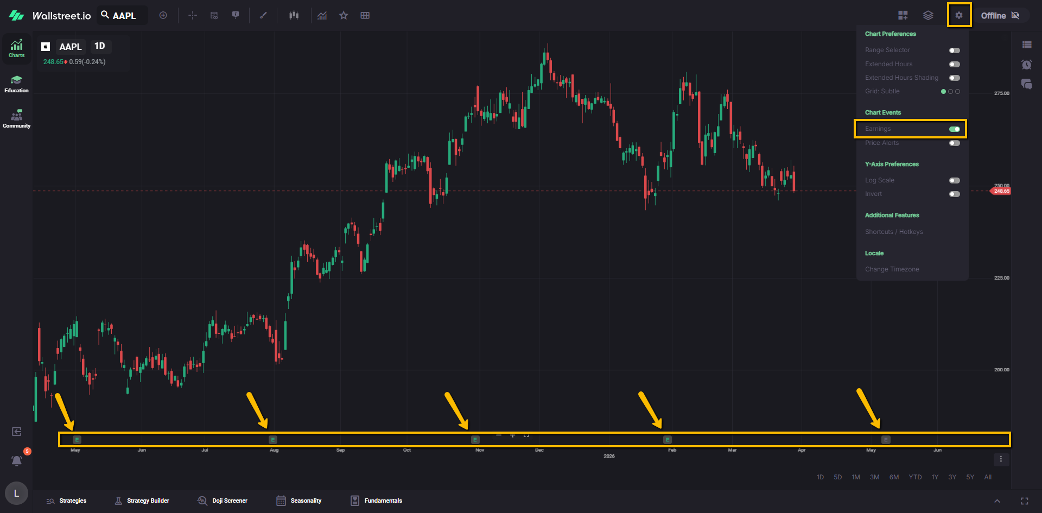This screenshot has height=513, width=1042.
Task: Open the candlestick chart type selector
Action: [294, 15]
